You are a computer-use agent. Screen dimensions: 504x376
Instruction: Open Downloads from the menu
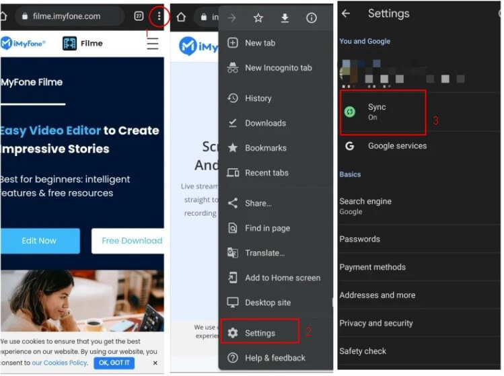pos(275,123)
